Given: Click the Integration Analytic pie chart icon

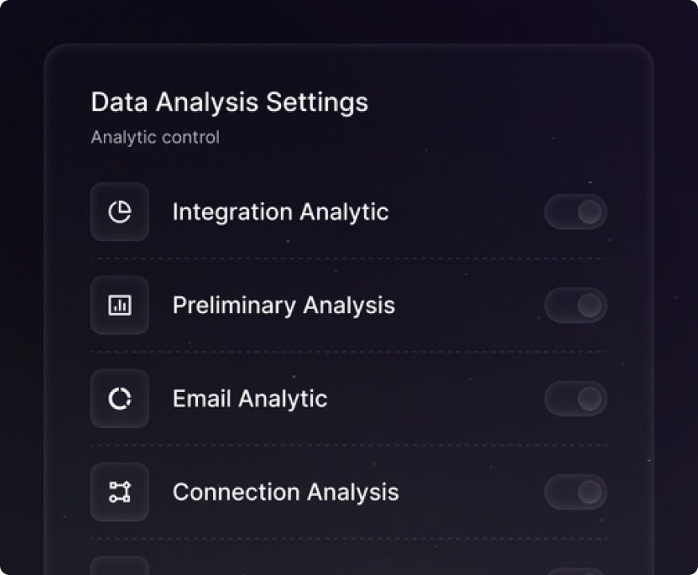Looking at the screenshot, I should [120, 212].
